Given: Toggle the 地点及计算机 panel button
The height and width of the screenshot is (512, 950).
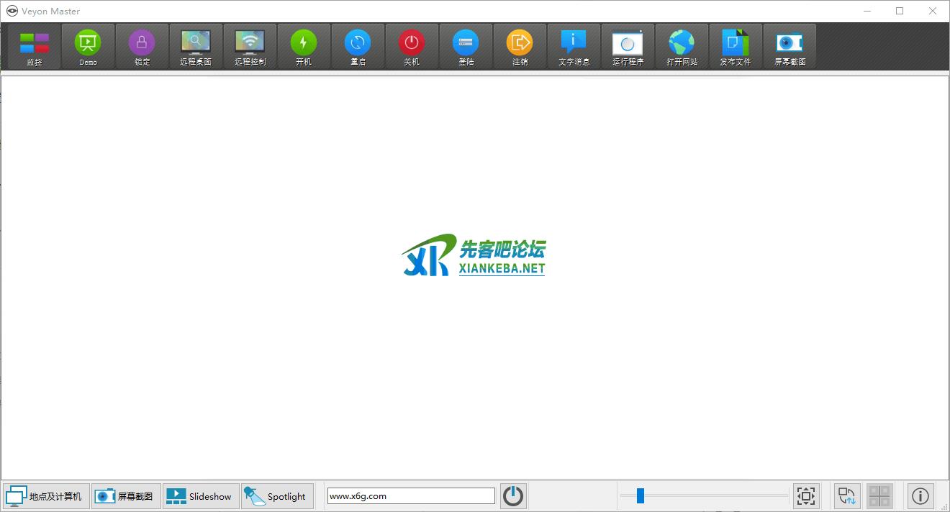Looking at the screenshot, I should 45,496.
